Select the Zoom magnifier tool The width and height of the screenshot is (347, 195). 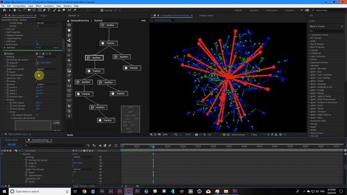tap(20, 10)
